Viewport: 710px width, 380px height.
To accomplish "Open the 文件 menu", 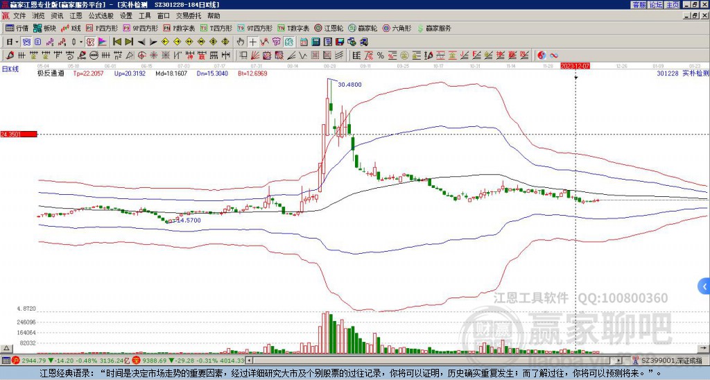I will pyautogui.click(x=19, y=16).
